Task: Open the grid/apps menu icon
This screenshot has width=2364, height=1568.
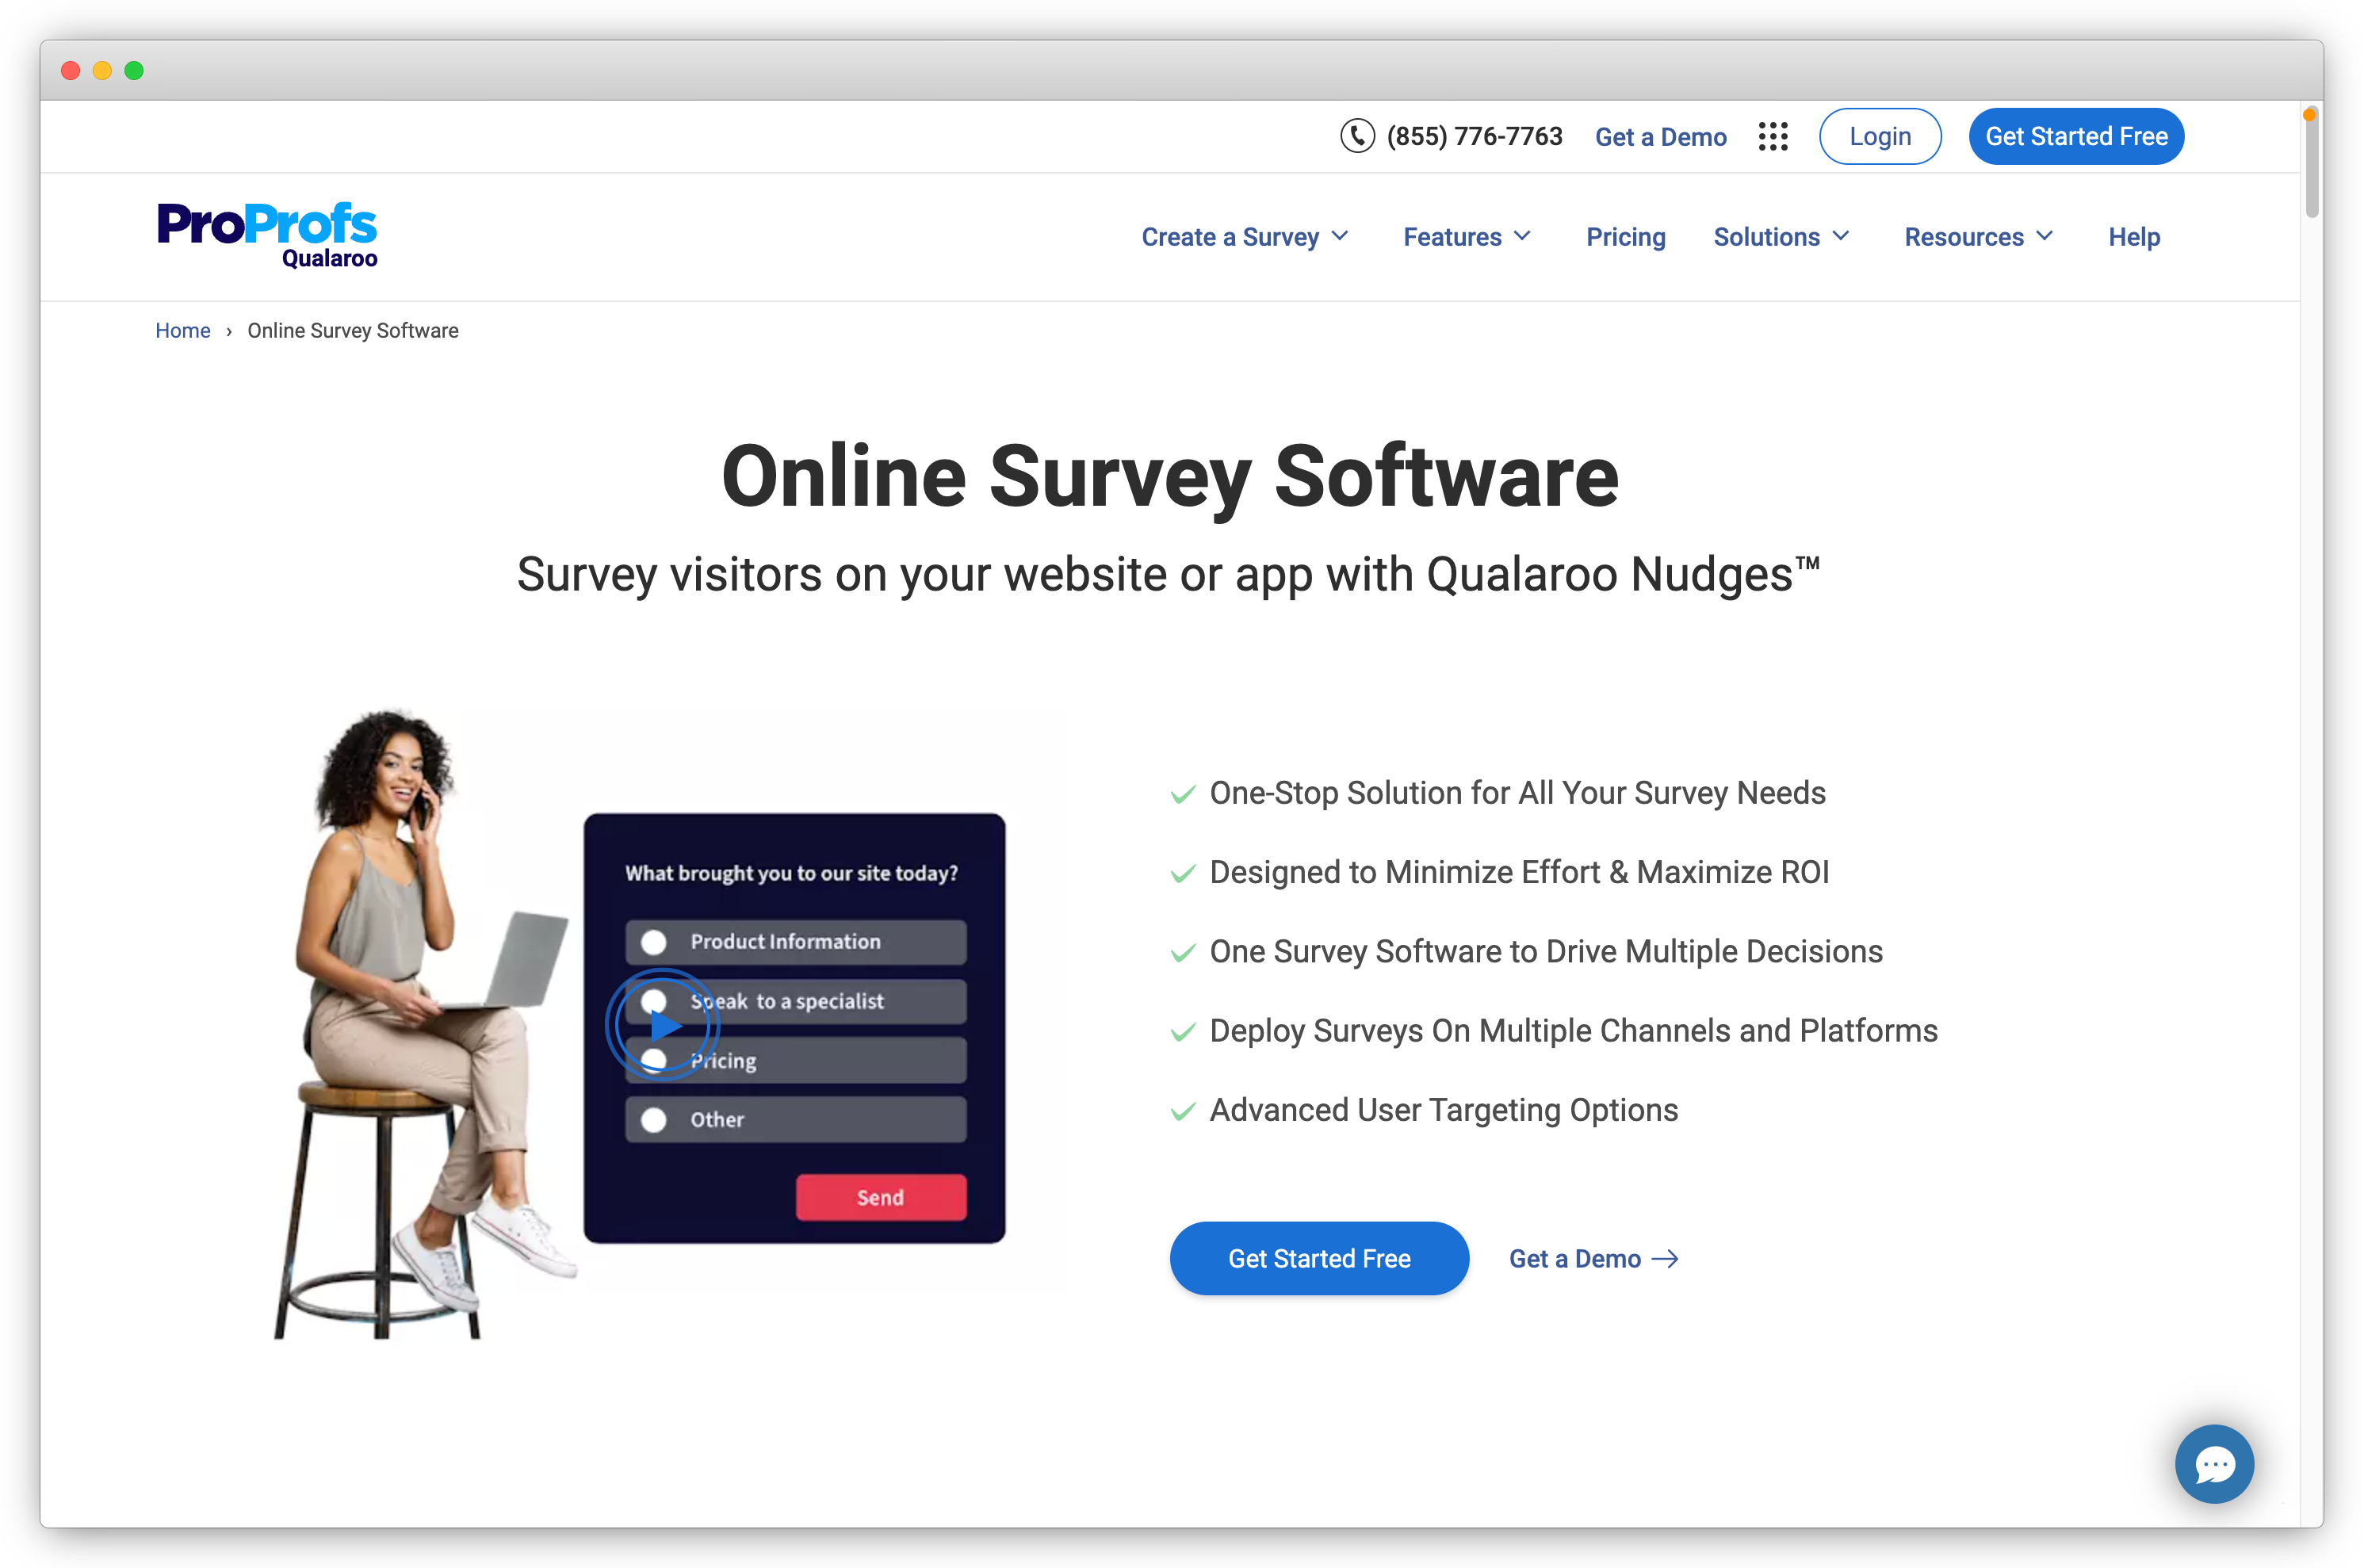Action: [x=1773, y=136]
